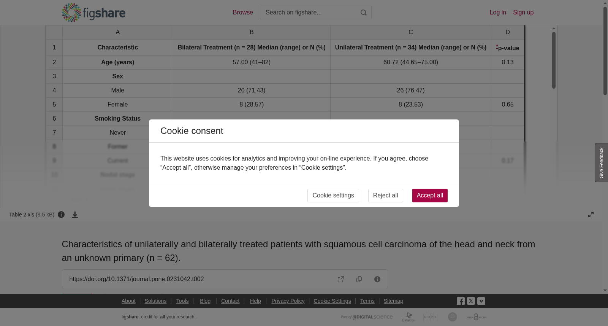
Task: Click the Log in link
Action: click(x=498, y=13)
